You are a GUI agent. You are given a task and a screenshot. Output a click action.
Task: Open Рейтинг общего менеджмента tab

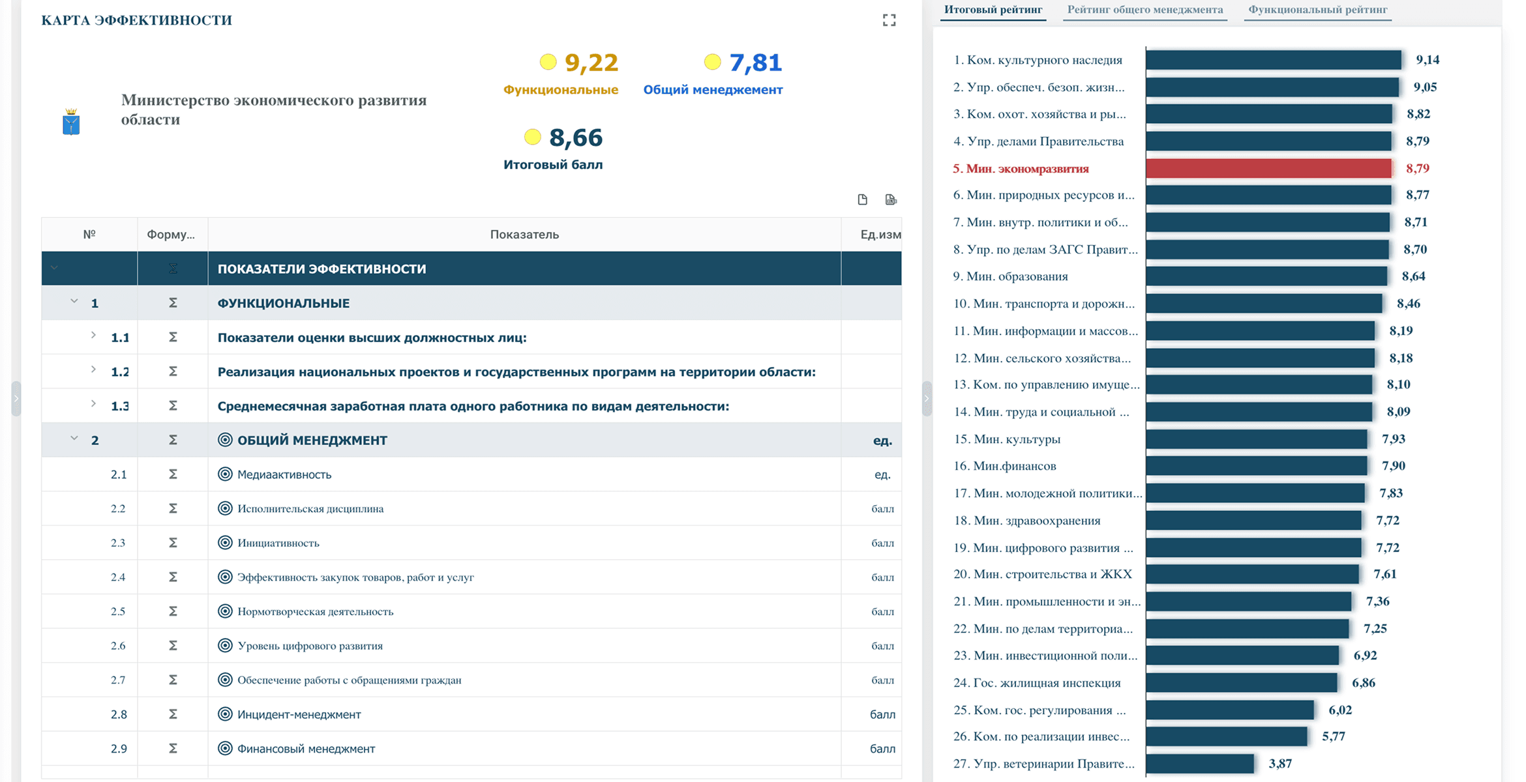[x=1144, y=10]
